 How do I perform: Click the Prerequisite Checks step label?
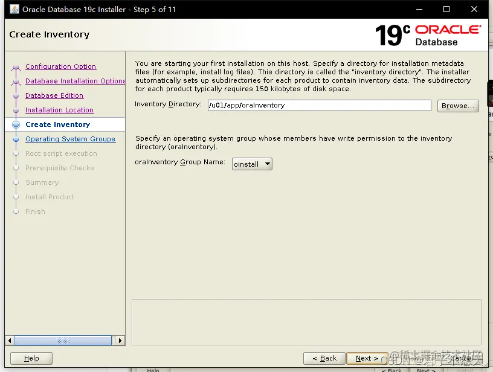59,168
